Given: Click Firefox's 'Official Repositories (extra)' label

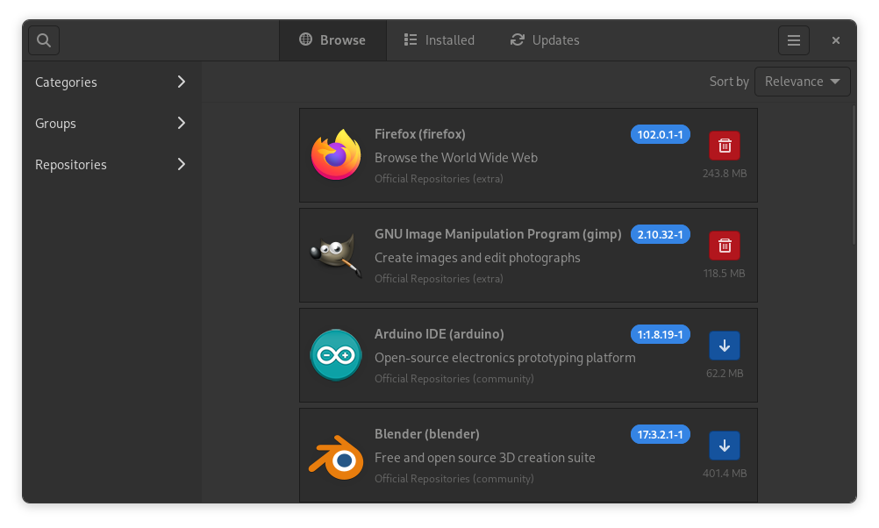Looking at the screenshot, I should coord(439,179).
